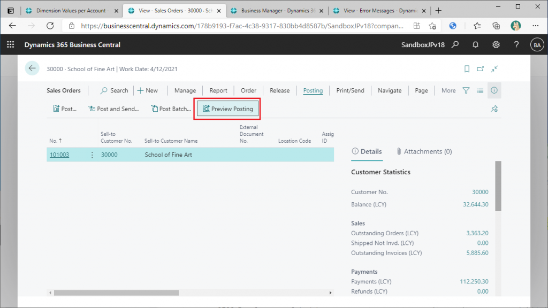Open browser collections

(496, 26)
